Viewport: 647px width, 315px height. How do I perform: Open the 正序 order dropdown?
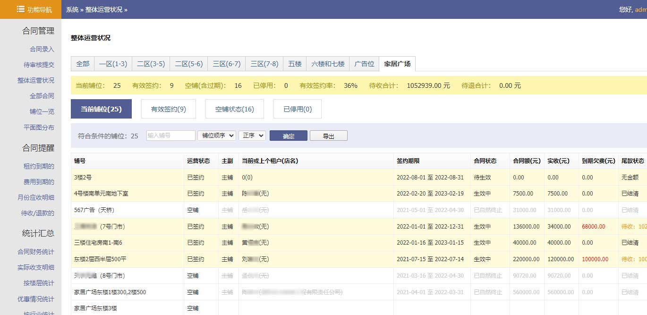tap(252, 136)
